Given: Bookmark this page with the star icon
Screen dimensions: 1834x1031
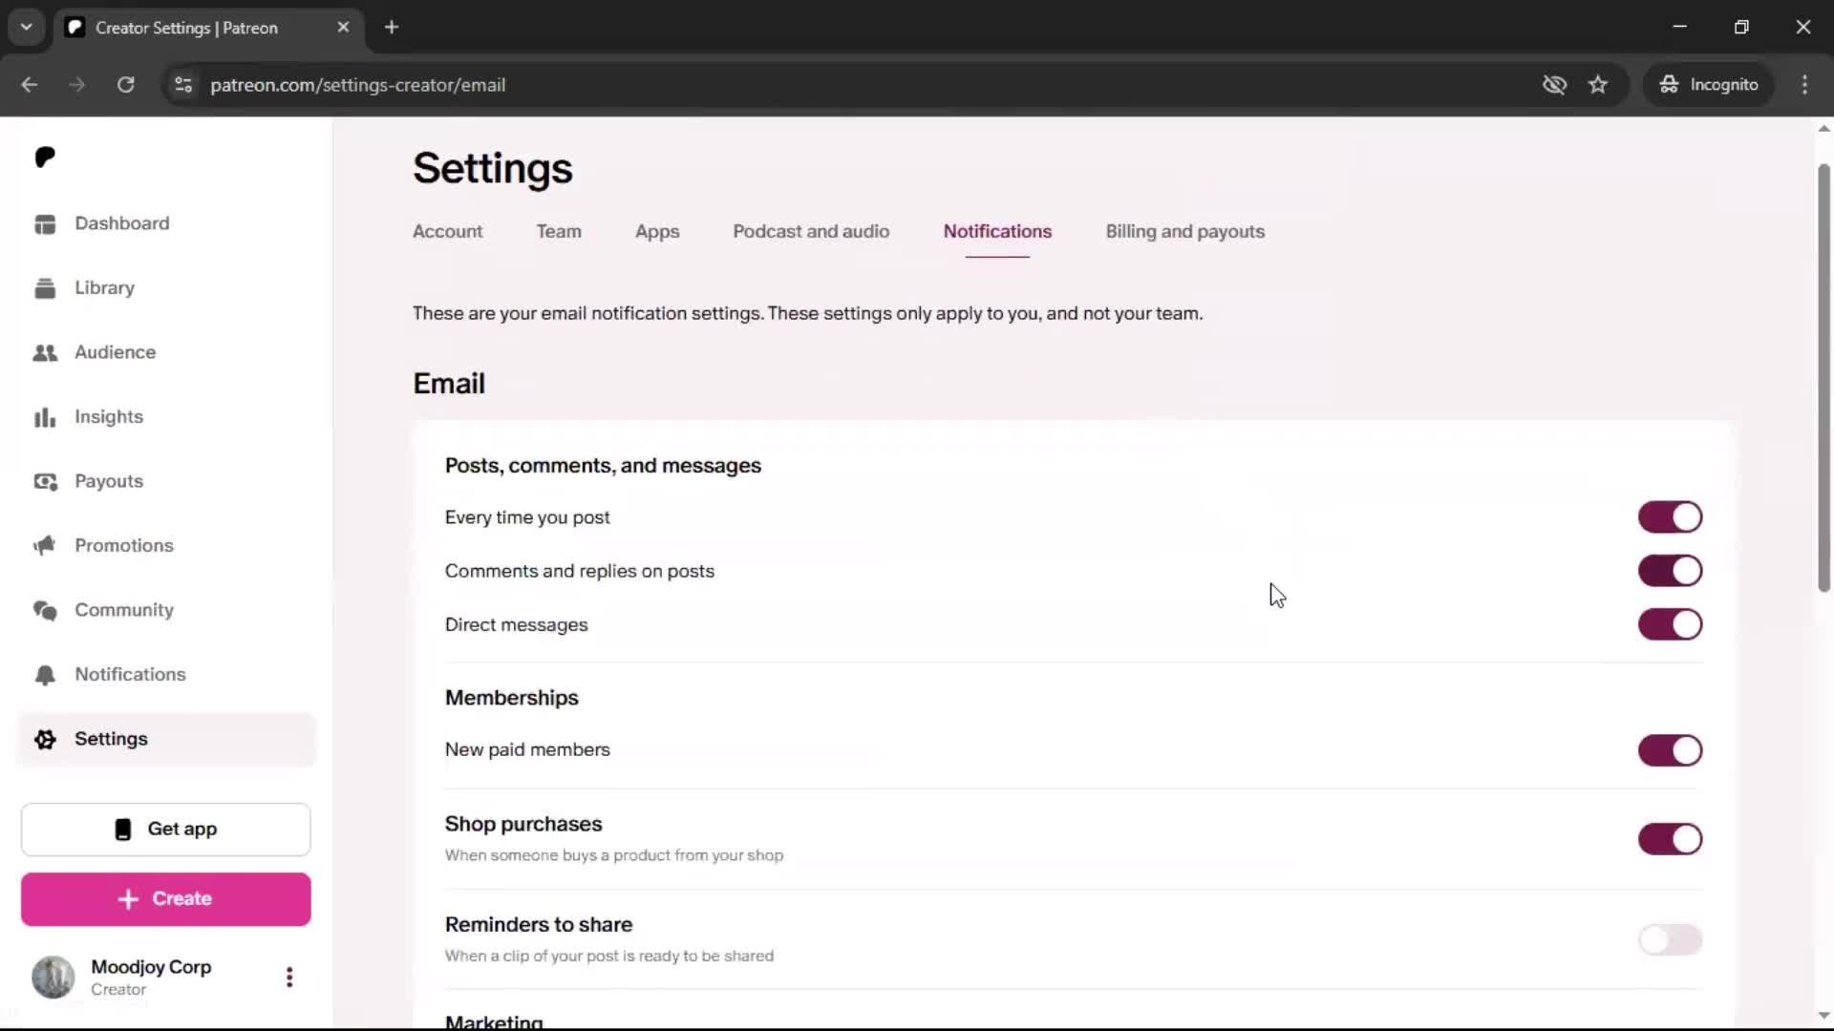Looking at the screenshot, I should click(1598, 85).
